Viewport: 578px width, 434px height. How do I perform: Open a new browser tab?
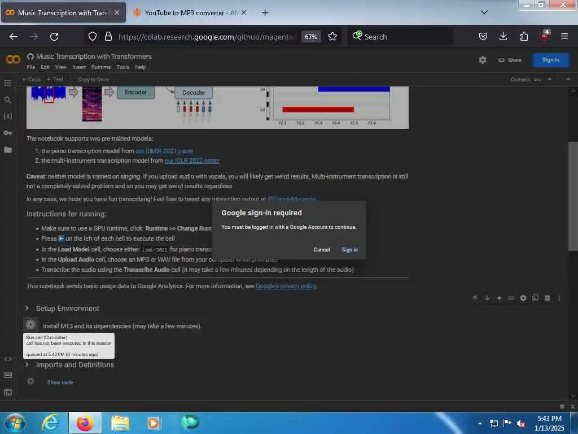click(x=265, y=13)
